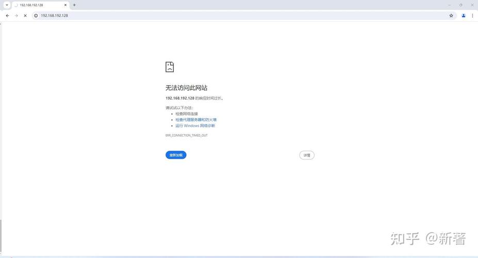
Task: Stop loading the page
Action: (x=25, y=15)
